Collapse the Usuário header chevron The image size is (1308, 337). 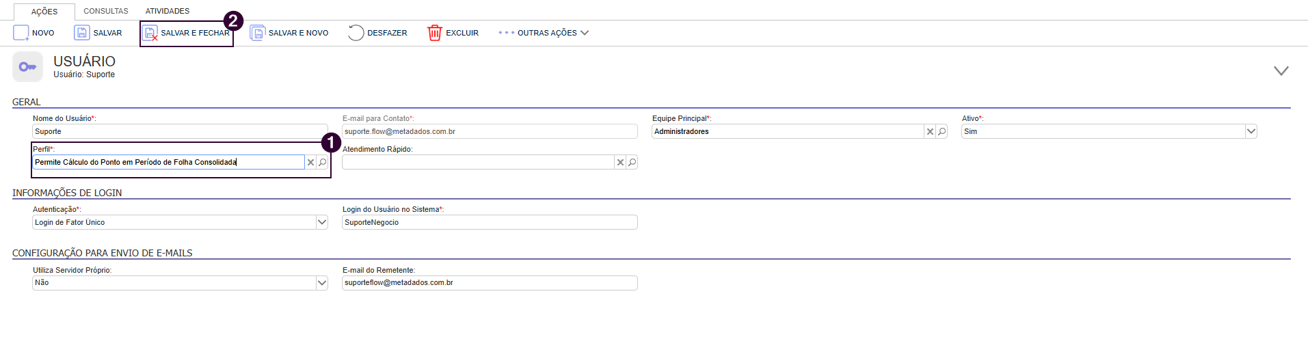(x=1281, y=70)
